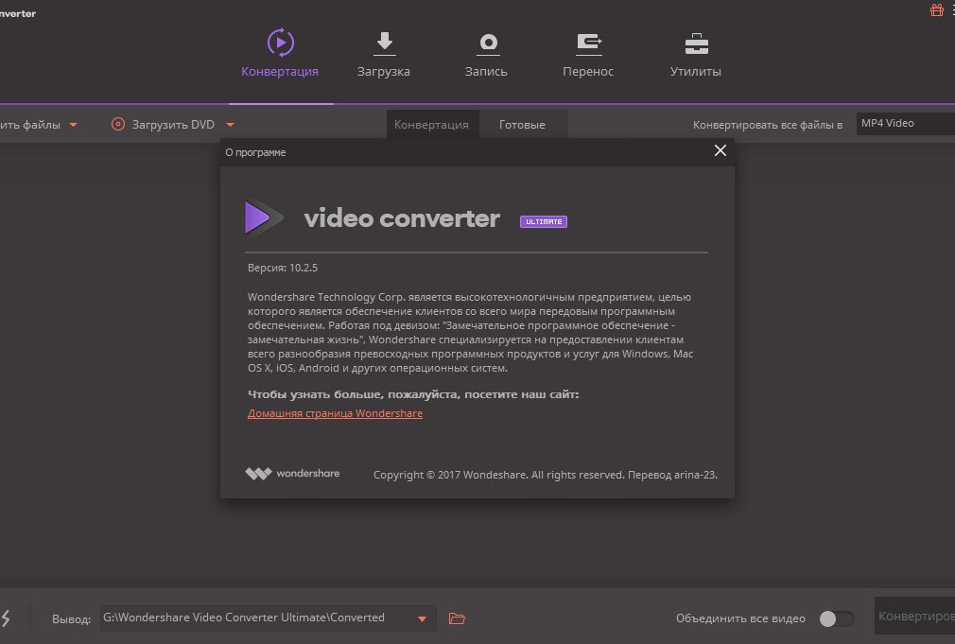Open the output folder icon
The height and width of the screenshot is (644, 955).
click(x=457, y=618)
